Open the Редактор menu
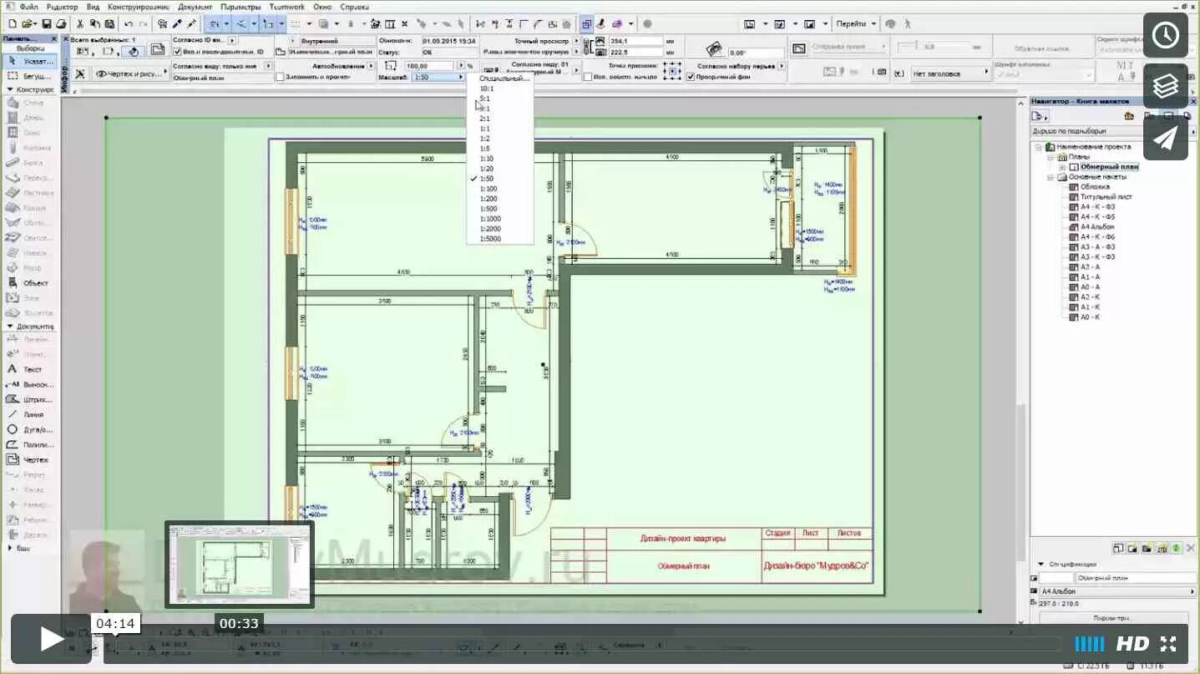Image resolution: width=1200 pixels, height=674 pixels. pyautogui.click(x=63, y=6)
